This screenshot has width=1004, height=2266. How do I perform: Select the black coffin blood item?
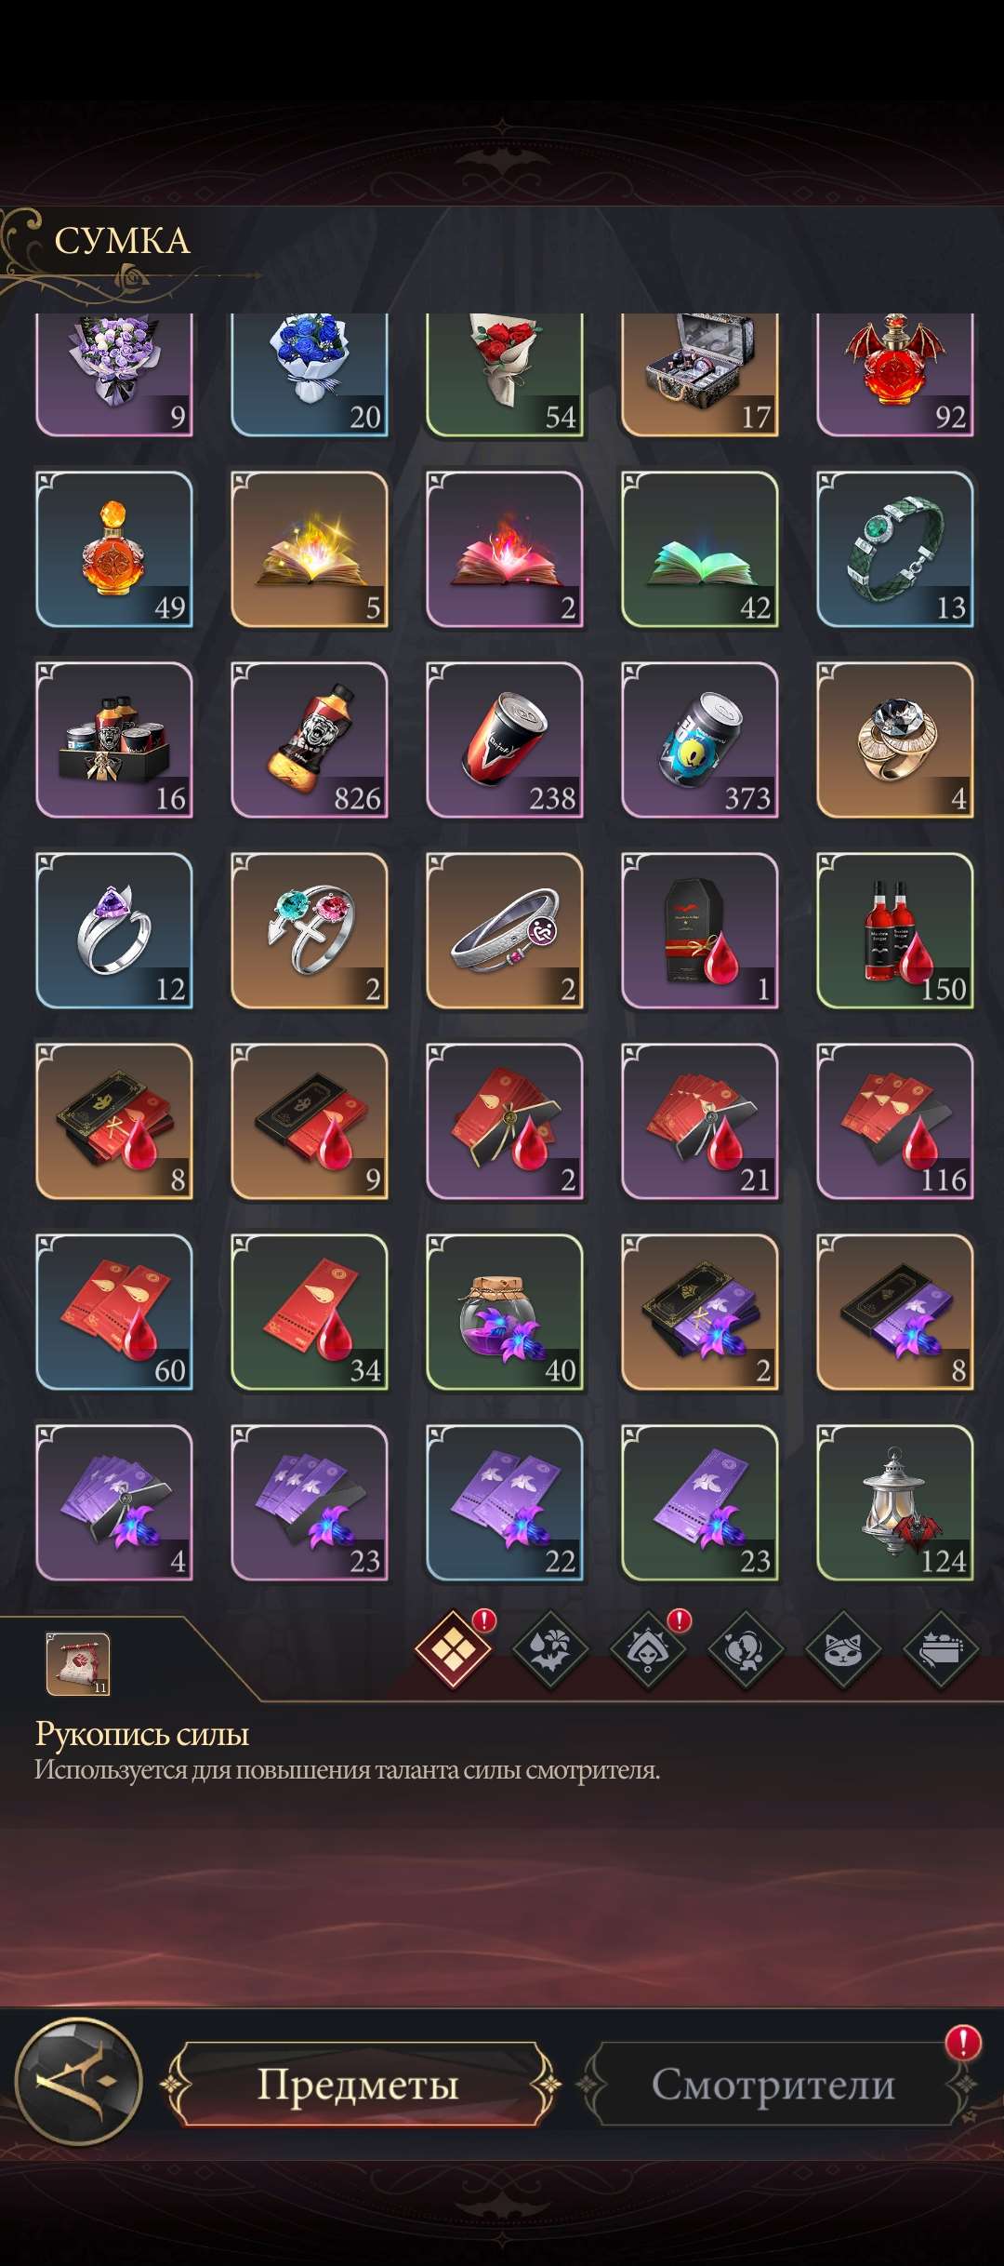pyautogui.click(x=700, y=931)
